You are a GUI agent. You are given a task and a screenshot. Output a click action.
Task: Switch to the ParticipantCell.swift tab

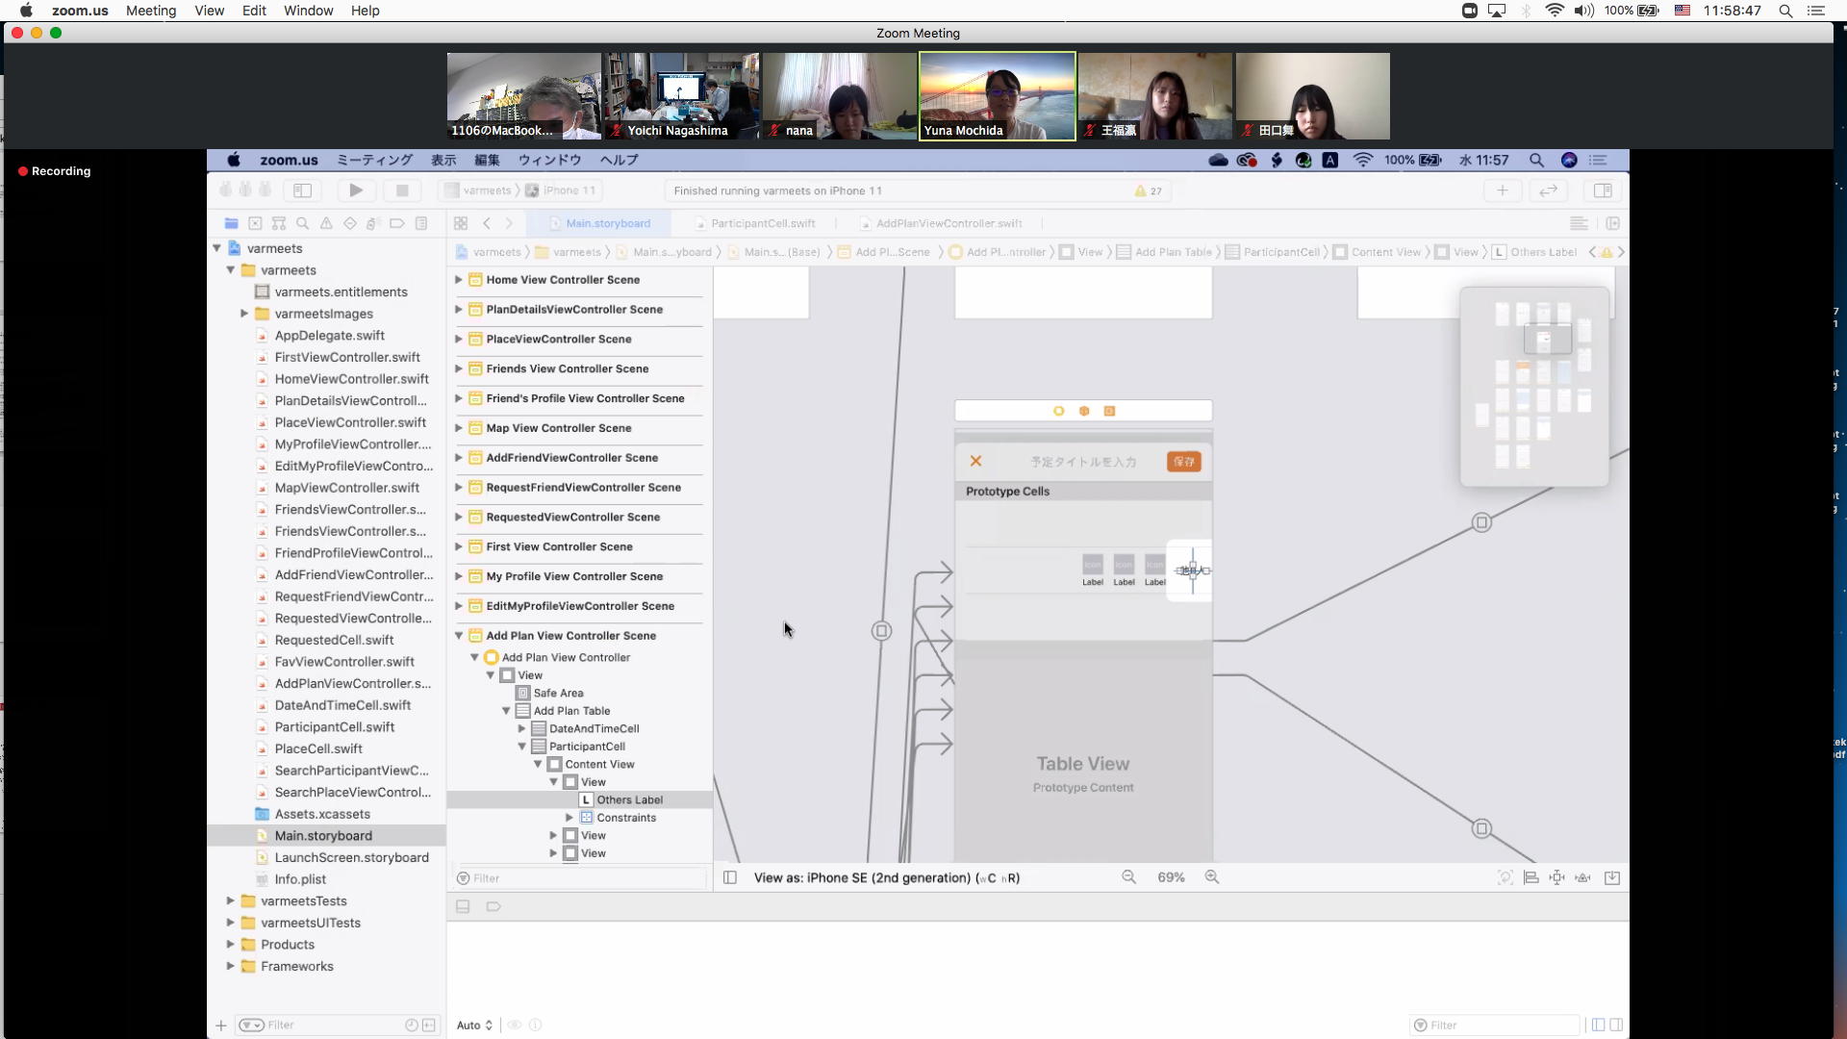(762, 223)
